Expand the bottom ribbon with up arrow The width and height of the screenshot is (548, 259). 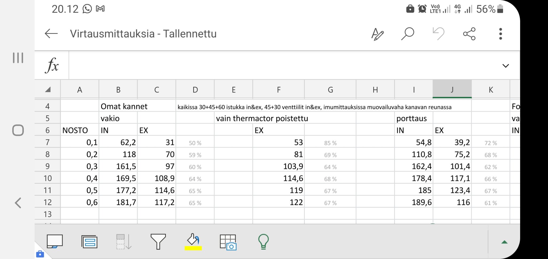(x=504, y=242)
